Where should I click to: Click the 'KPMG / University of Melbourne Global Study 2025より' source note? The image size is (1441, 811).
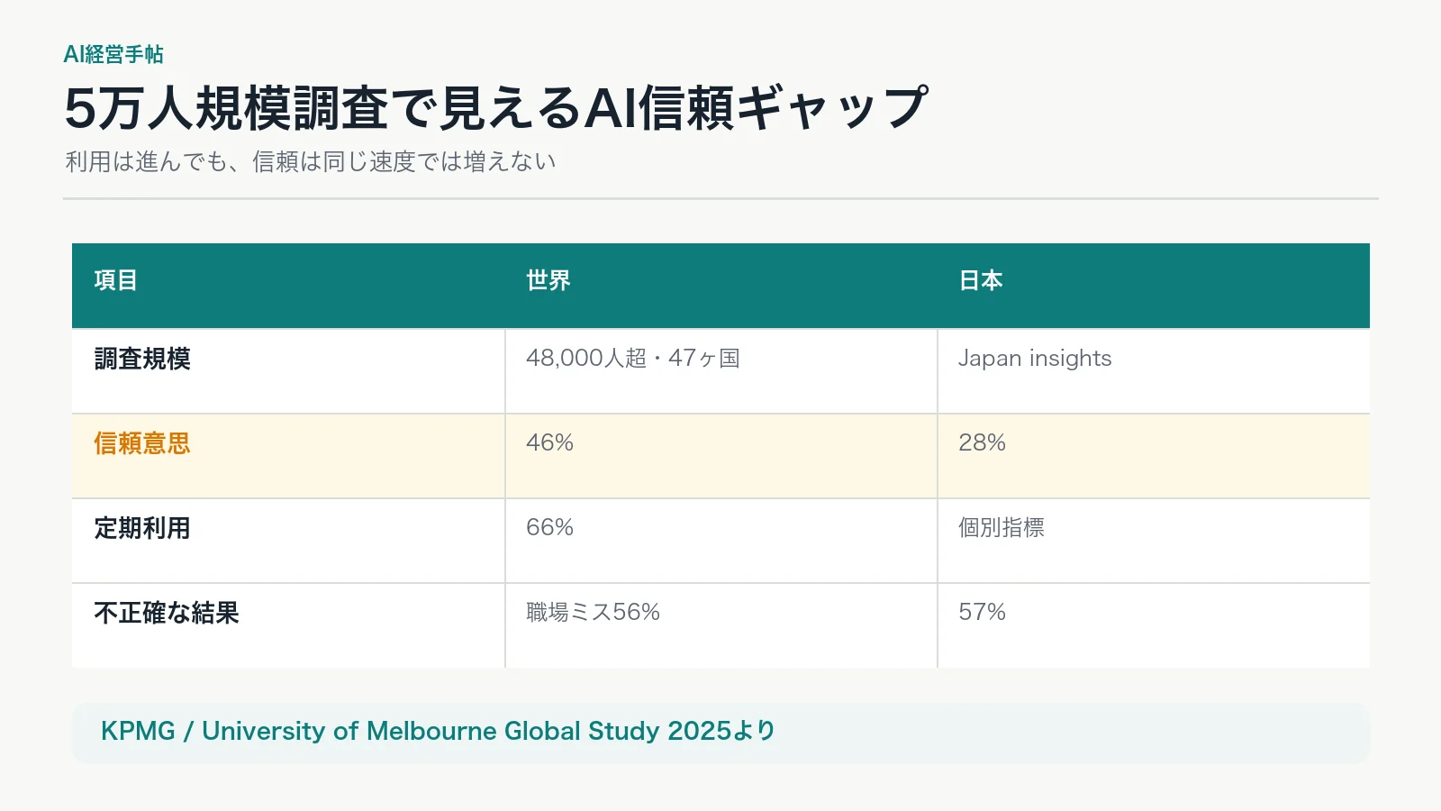tap(438, 731)
